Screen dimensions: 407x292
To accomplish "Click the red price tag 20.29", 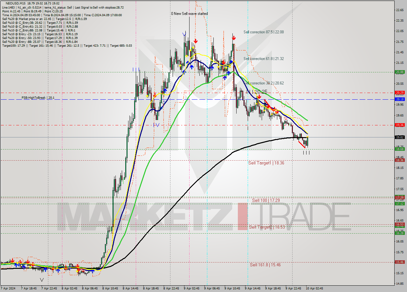I will [x=400, y=93].
